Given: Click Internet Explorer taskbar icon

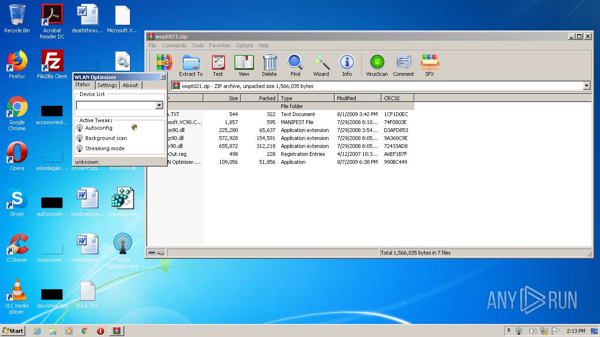Looking at the screenshot, I should click(37, 331).
